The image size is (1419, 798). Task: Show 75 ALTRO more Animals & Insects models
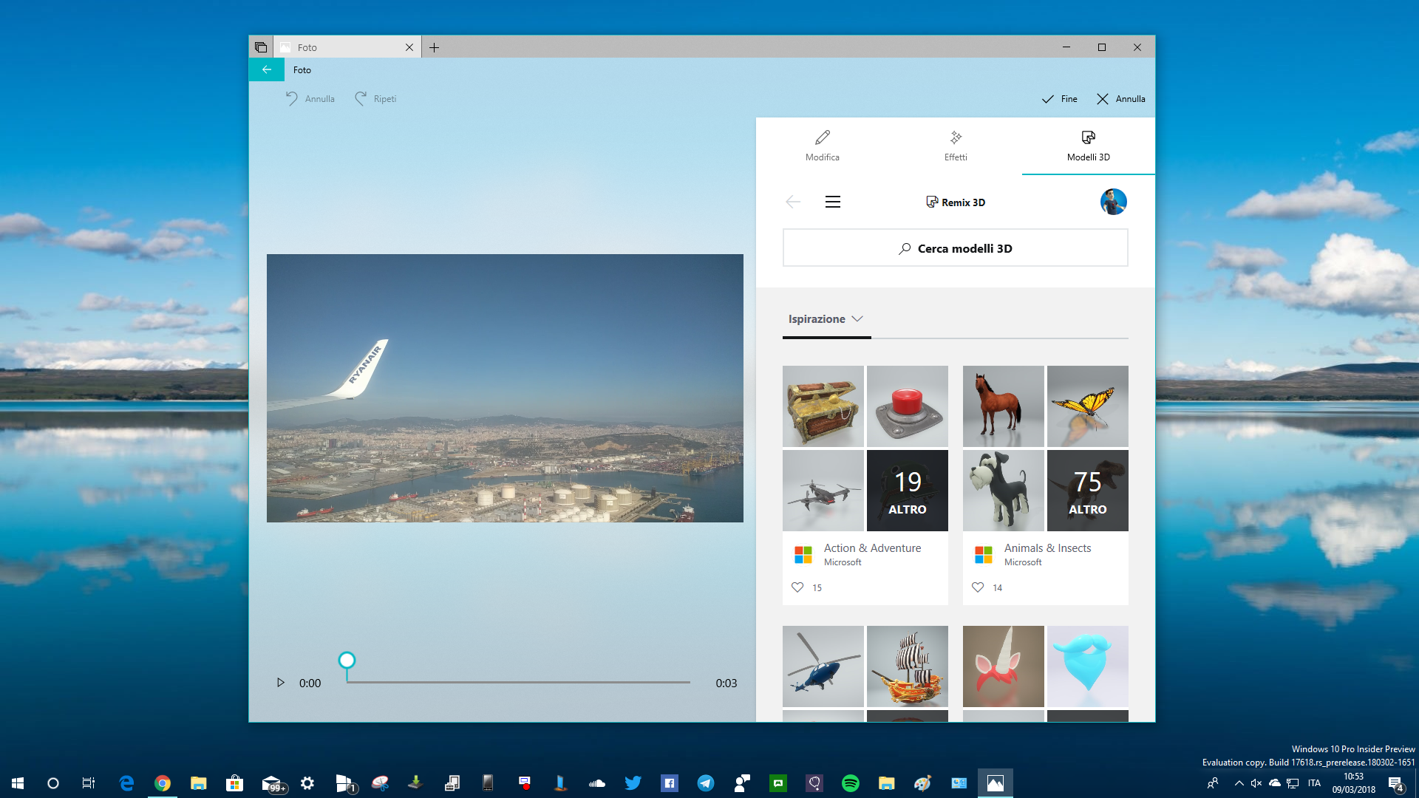point(1088,491)
